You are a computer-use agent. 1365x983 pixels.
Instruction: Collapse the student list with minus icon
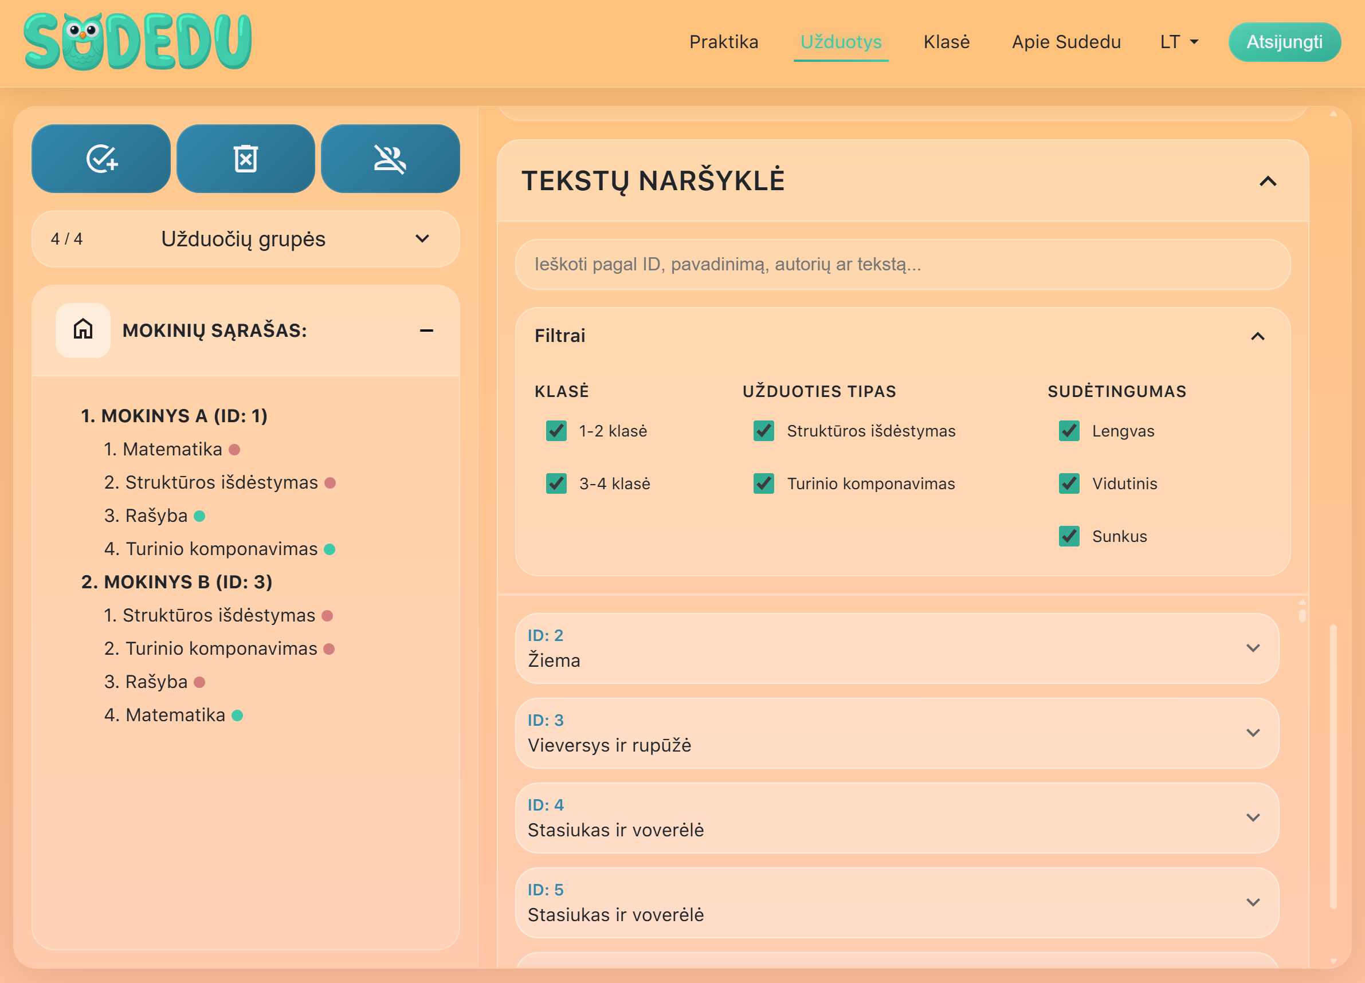(x=426, y=331)
